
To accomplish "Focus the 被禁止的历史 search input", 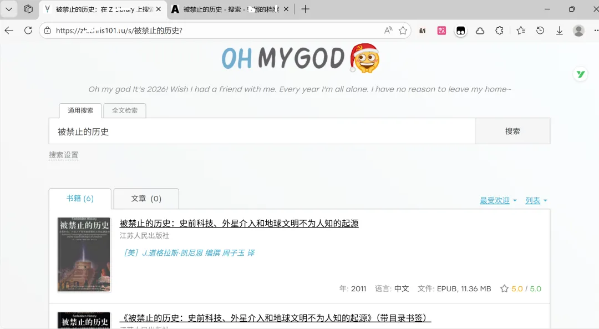I will tap(262, 131).
